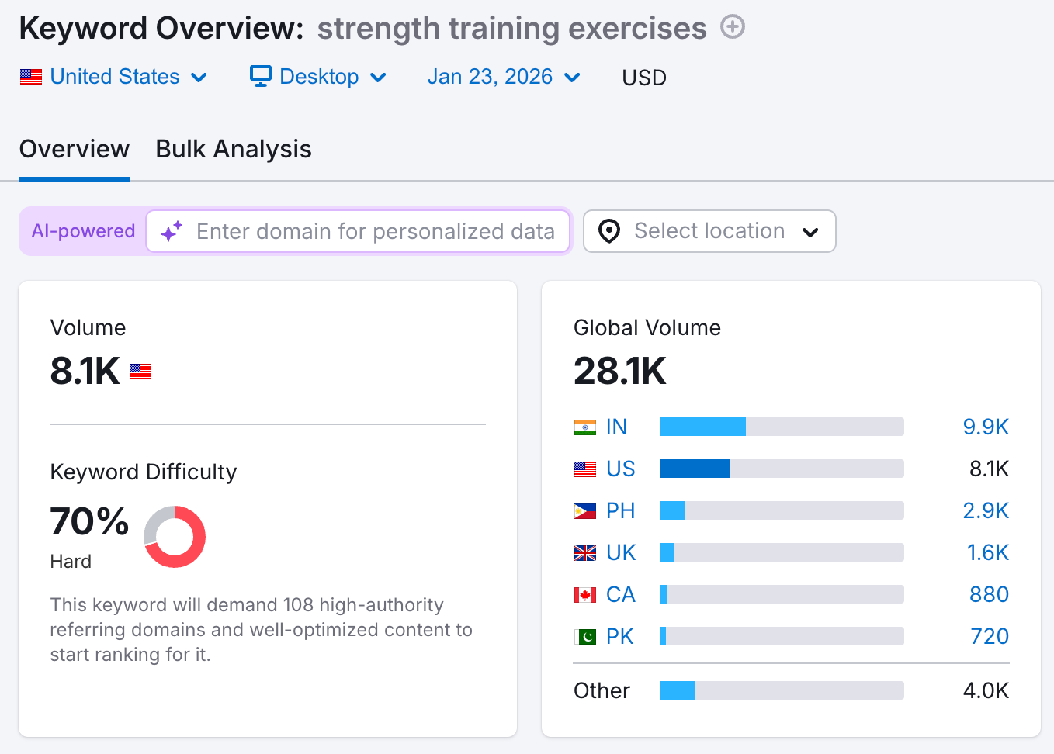Click the Canada flag beside CA

click(586, 594)
